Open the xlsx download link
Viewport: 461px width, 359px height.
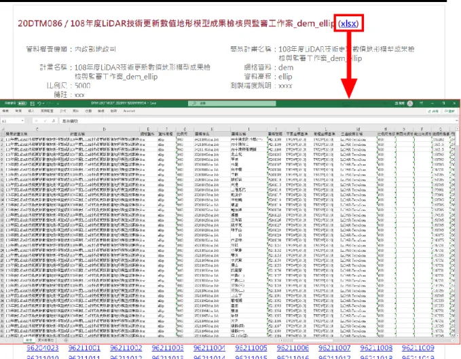click(348, 23)
